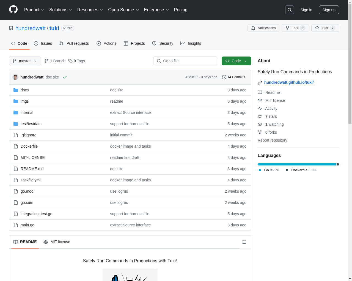Click the star icon beside 7 stars

pos(260,116)
